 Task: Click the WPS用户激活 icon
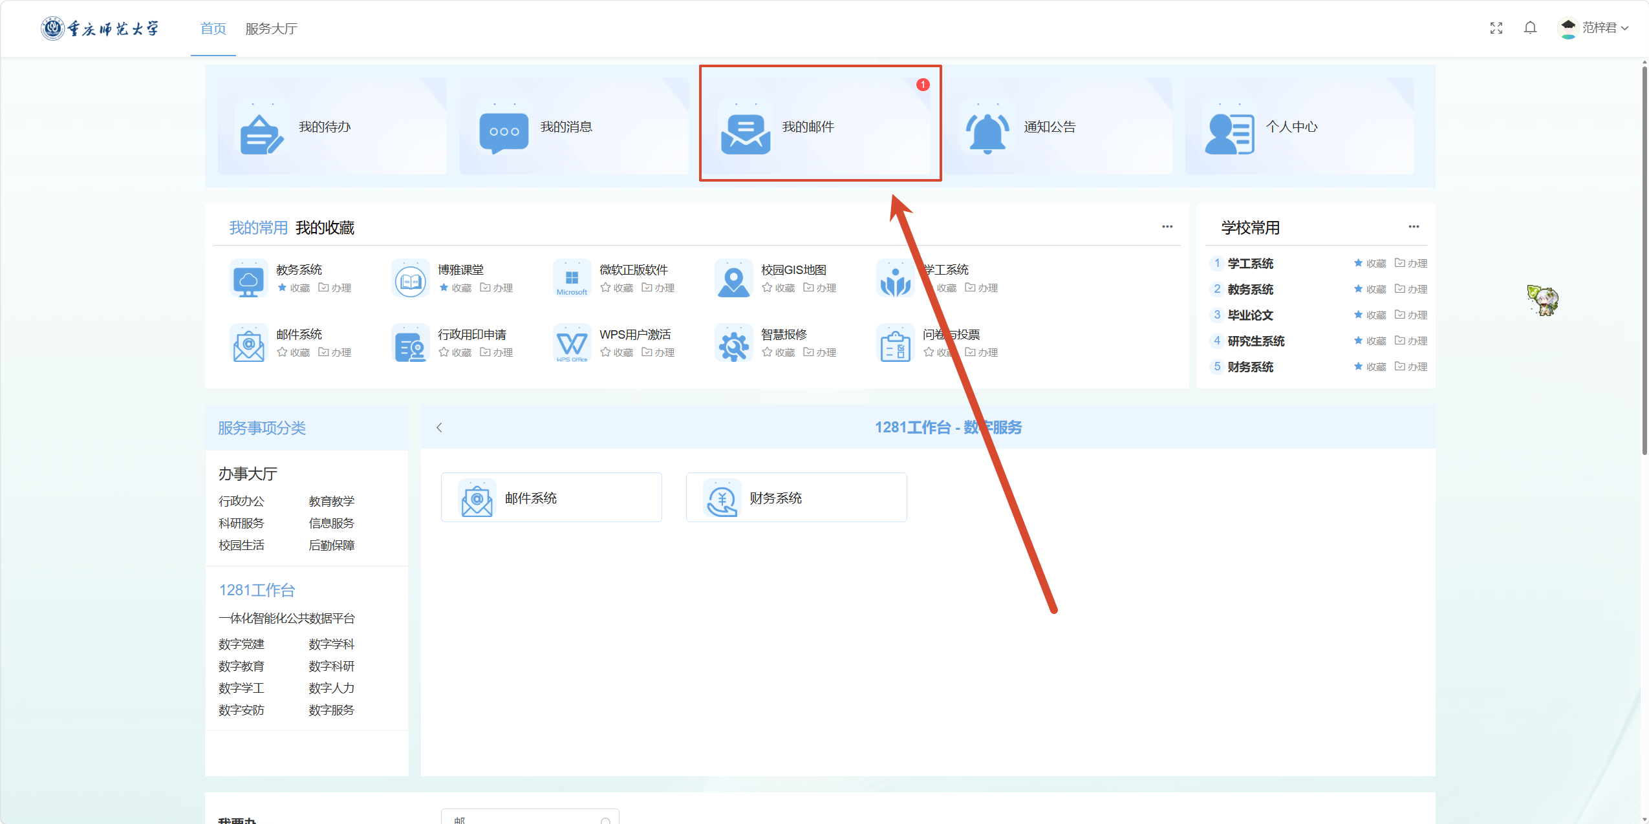tap(572, 344)
